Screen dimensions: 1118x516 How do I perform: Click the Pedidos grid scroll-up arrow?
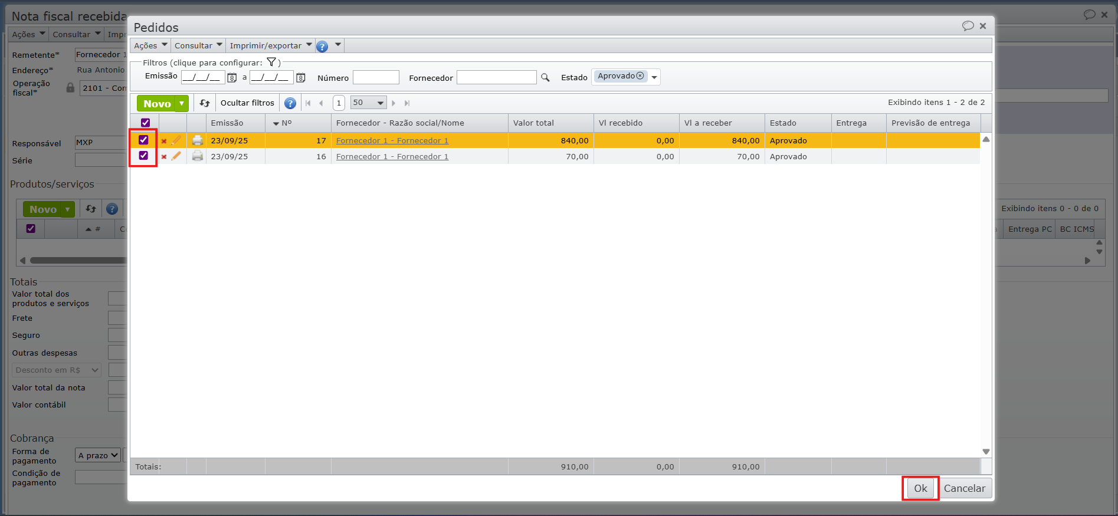click(986, 139)
